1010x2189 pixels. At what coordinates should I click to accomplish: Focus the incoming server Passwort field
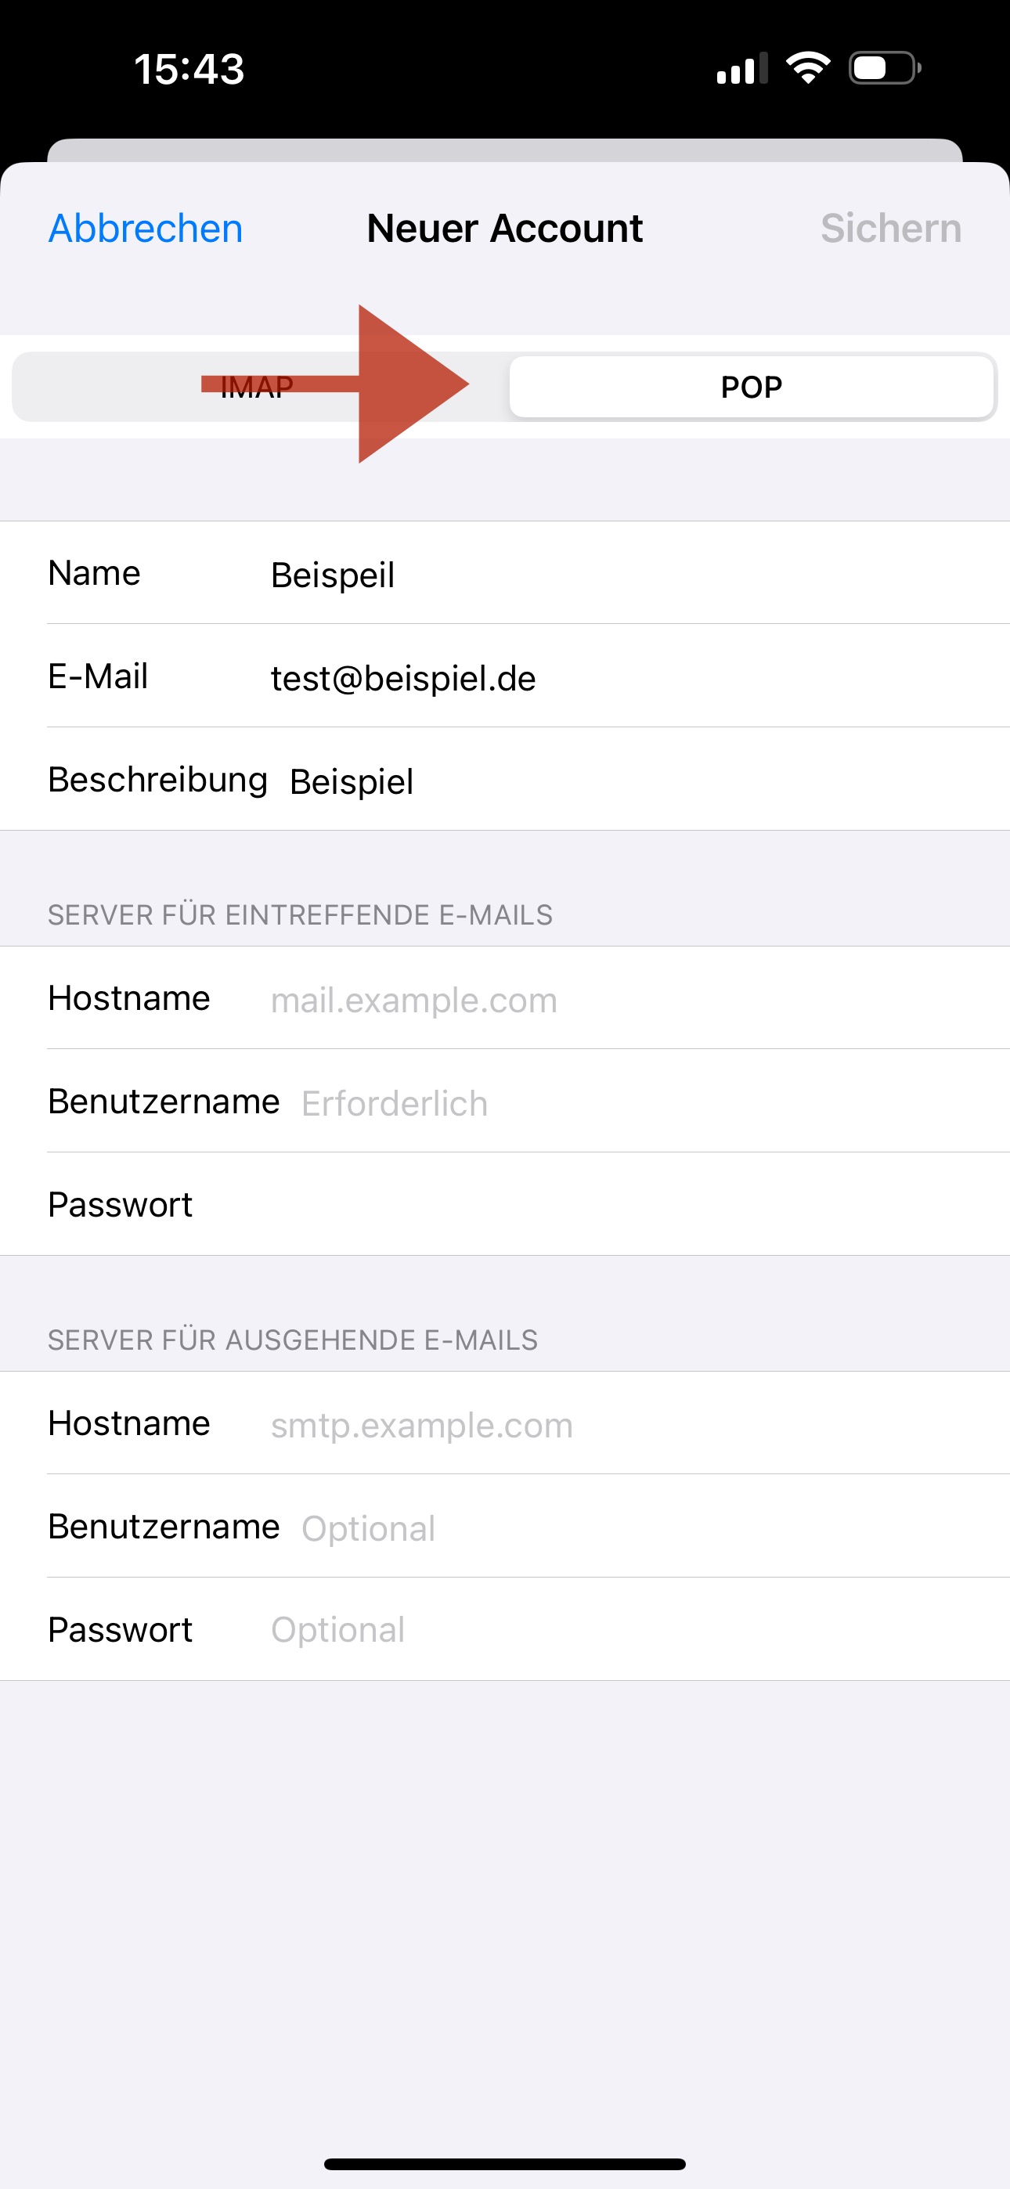595,1205
